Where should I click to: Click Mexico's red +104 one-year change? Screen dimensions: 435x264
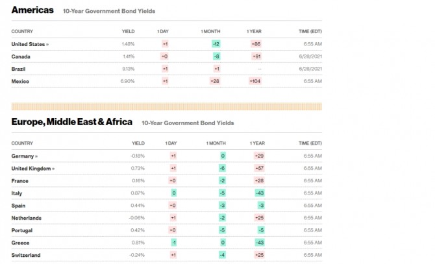[255, 81]
